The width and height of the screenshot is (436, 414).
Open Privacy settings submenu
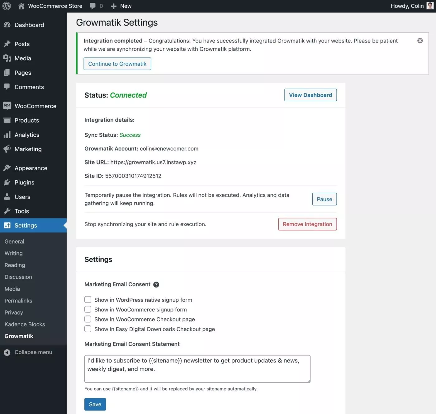[x=14, y=312]
